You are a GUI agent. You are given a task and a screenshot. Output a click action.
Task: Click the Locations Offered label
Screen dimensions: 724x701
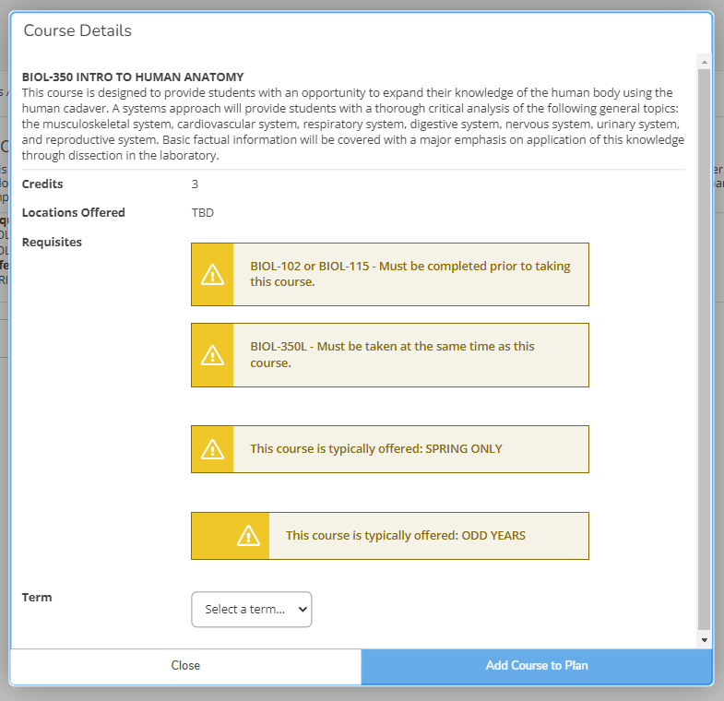coord(74,212)
